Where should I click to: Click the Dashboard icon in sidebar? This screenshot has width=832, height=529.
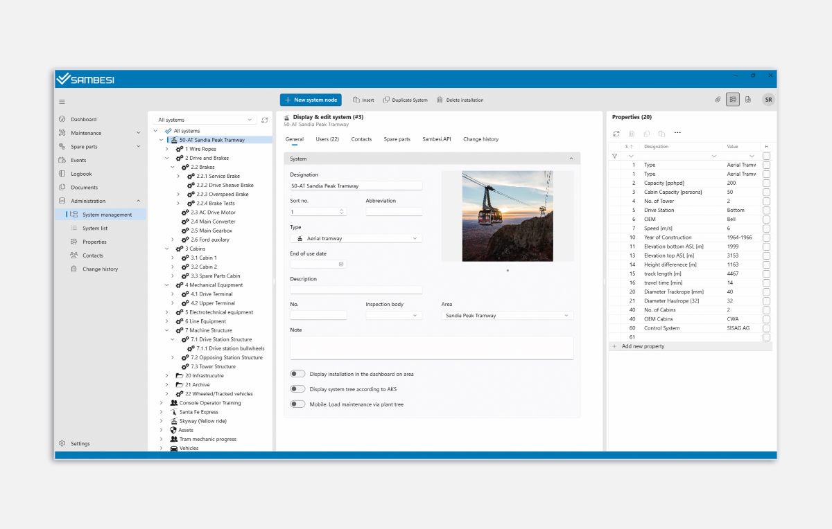pyautogui.click(x=62, y=119)
